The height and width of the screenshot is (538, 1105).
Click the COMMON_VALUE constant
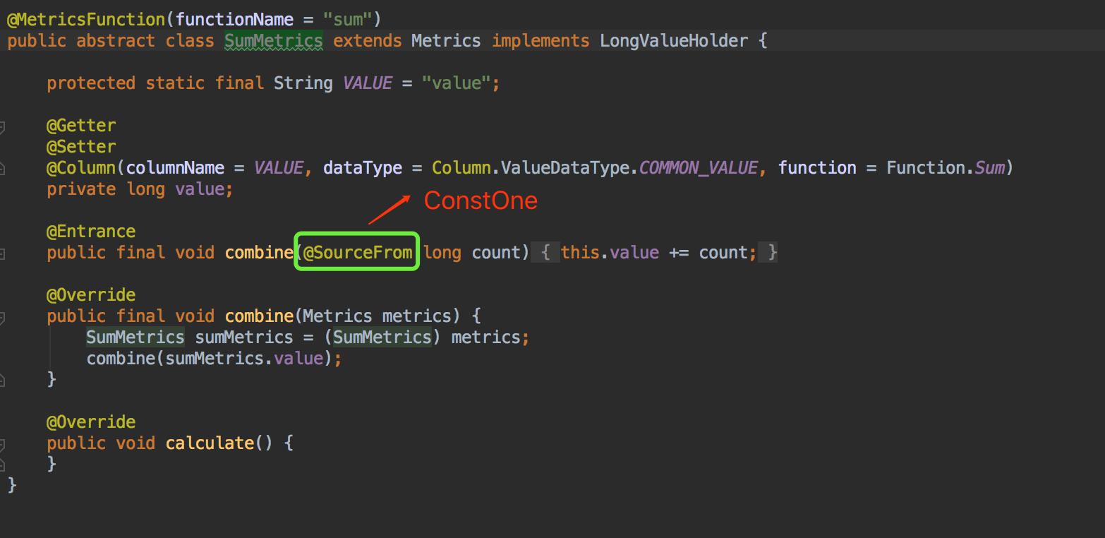(x=699, y=167)
